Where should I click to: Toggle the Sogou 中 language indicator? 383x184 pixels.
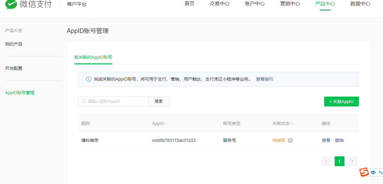[373, 173]
